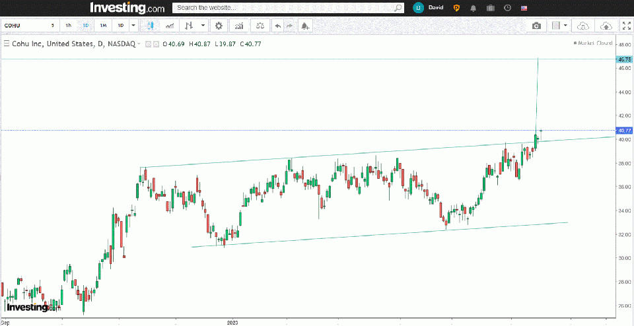
Task: Click the Investing.com logo link
Action: coord(127,8)
